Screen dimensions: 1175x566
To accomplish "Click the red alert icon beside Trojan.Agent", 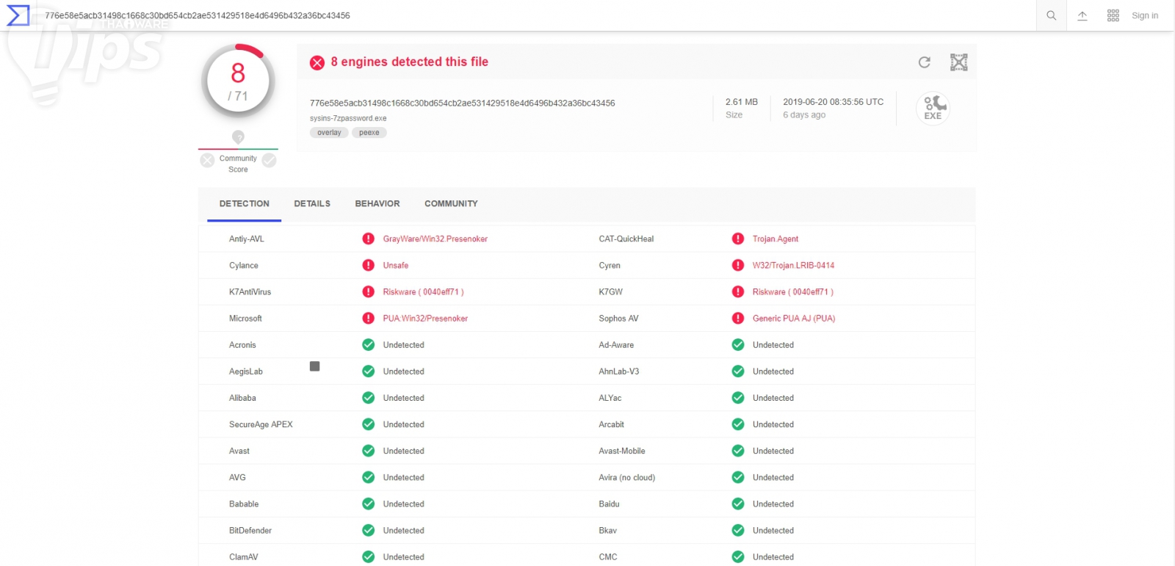I will (x=738, y=239).
